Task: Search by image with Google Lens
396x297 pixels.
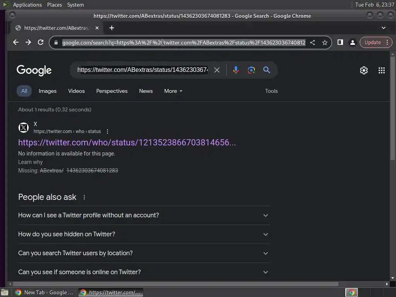Action: point(251,70)
